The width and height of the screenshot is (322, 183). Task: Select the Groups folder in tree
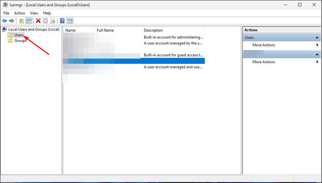click(17, 41)
